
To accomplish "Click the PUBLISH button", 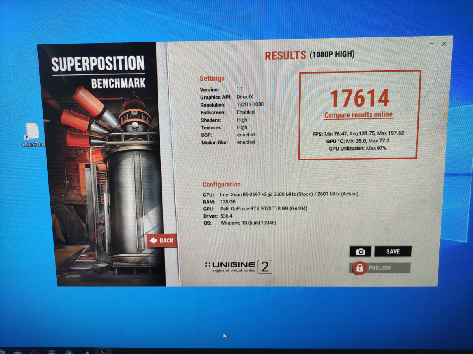I will [x=380, y=268].
